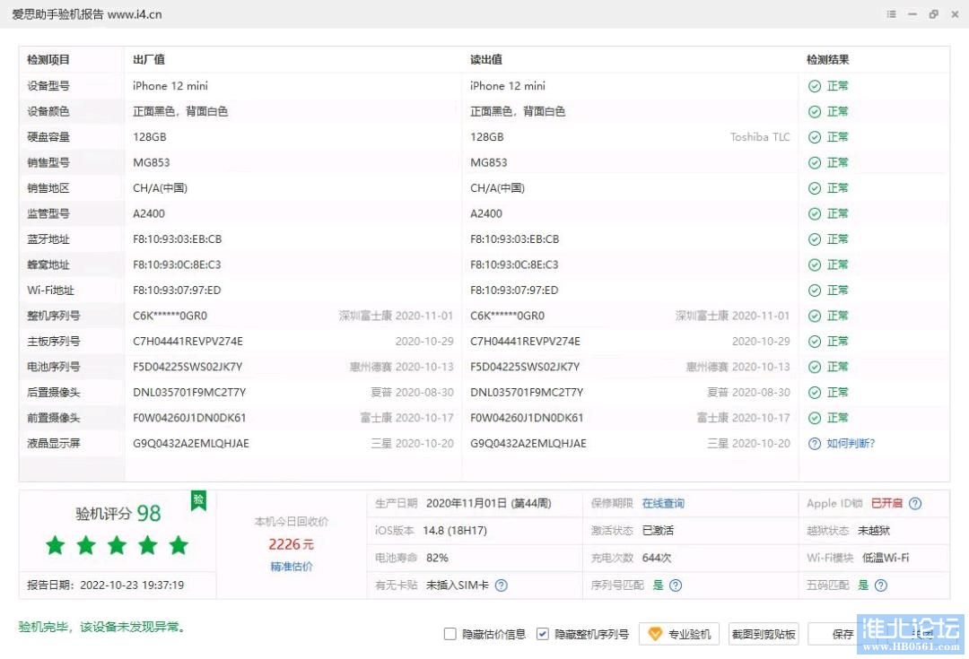This screenshot has height=659, width=969.
Task: Click the 已开启 Apple ID lock status
Action: (886, 503)
